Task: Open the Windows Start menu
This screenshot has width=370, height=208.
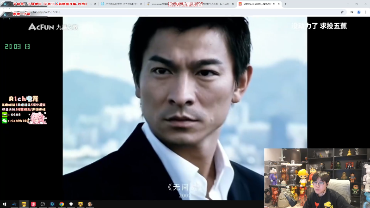Action: (5, 204)
